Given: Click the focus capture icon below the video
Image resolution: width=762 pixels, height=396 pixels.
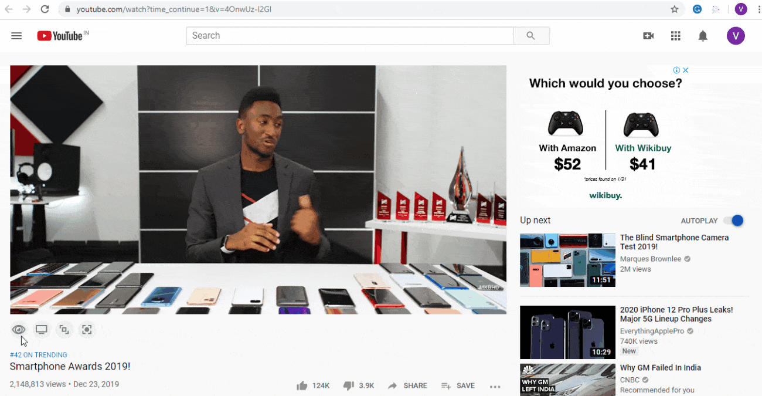Looking at the screenshot, I should [87, 330].
